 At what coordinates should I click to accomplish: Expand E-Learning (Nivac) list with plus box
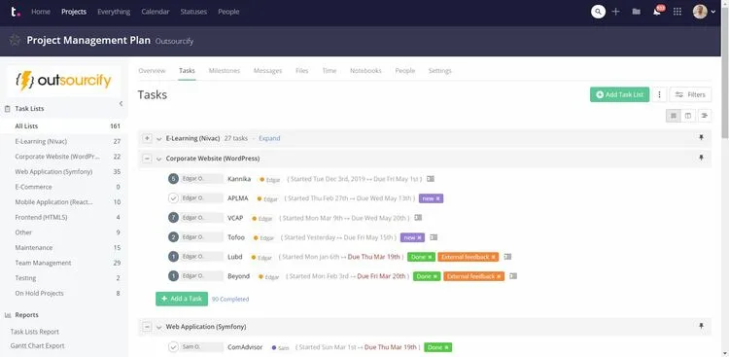click(x=147, y=138)
